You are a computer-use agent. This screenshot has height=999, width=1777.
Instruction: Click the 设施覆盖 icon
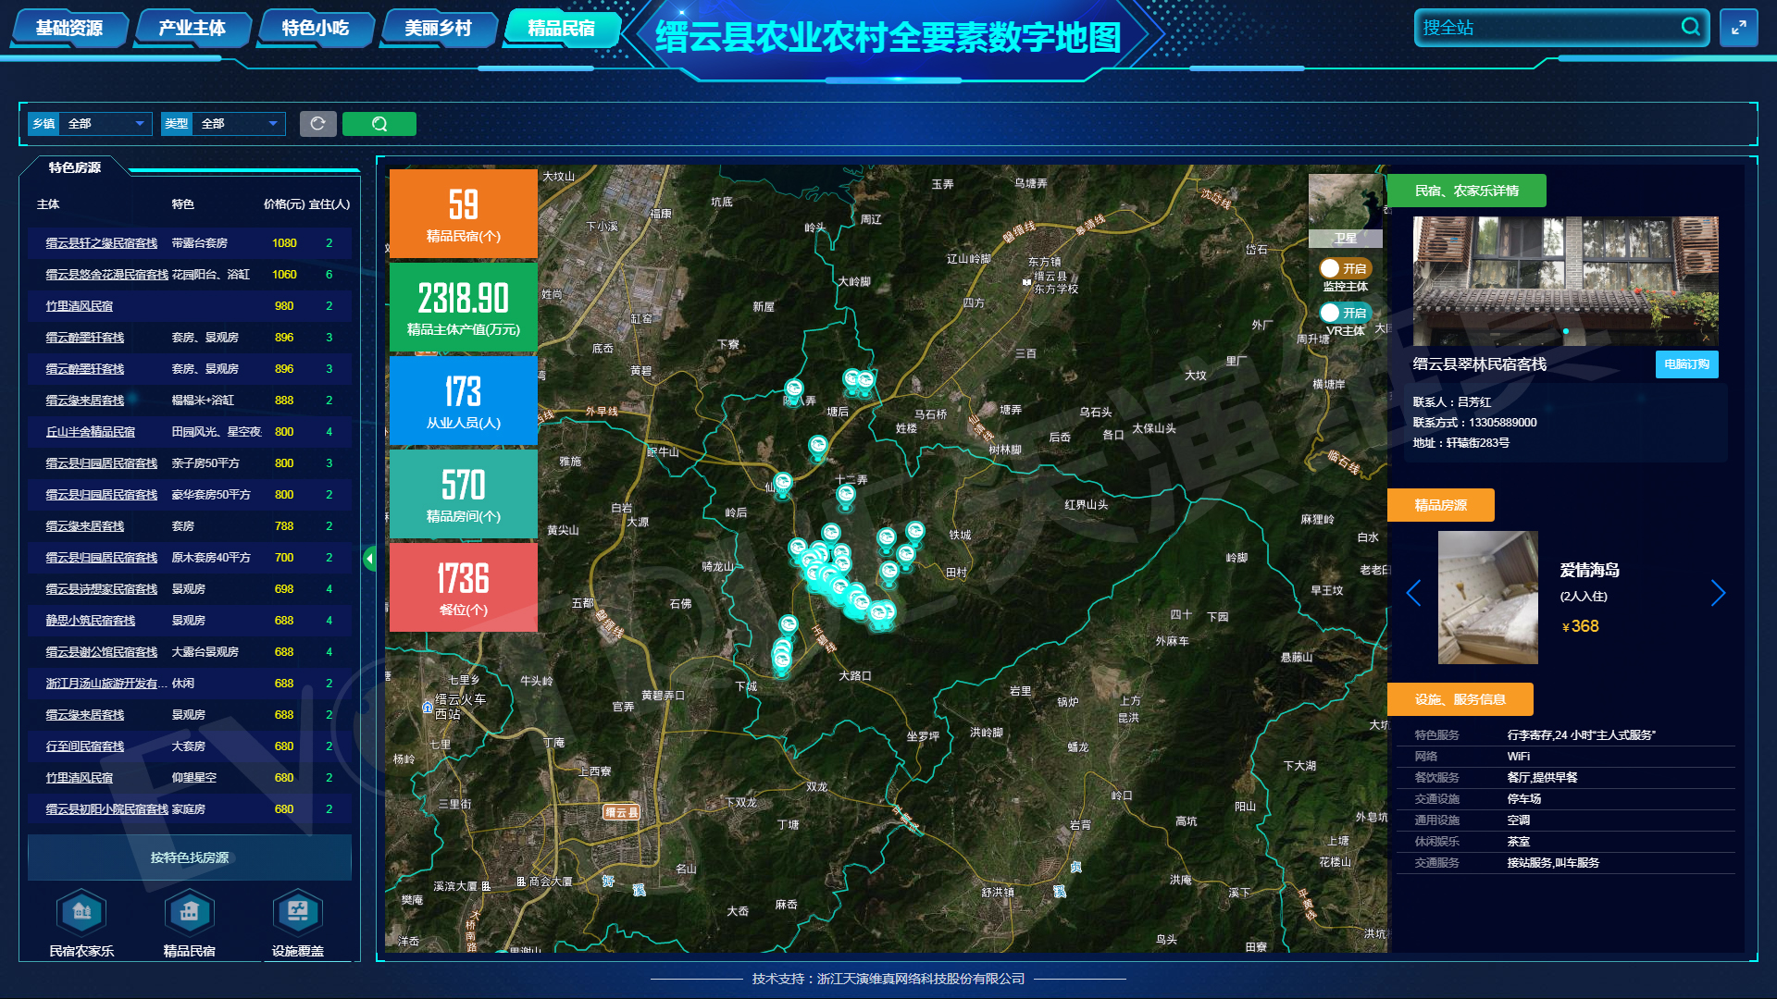297,913
